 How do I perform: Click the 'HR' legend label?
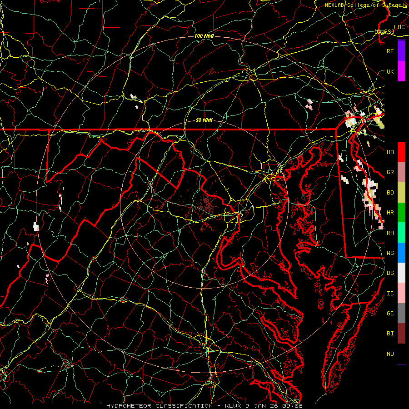tap(390, 212)
